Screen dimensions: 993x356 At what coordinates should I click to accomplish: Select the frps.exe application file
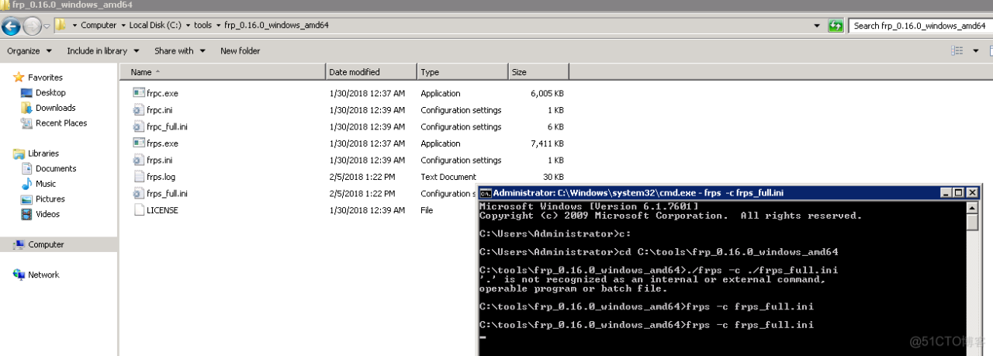162,143
